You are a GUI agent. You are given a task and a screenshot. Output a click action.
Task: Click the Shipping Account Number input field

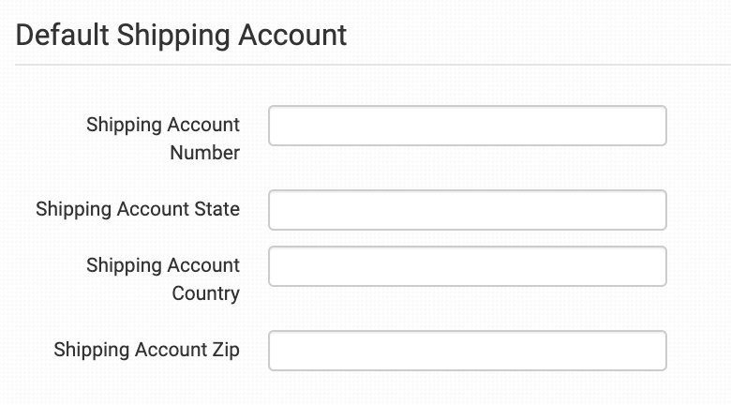click(467, 126)
